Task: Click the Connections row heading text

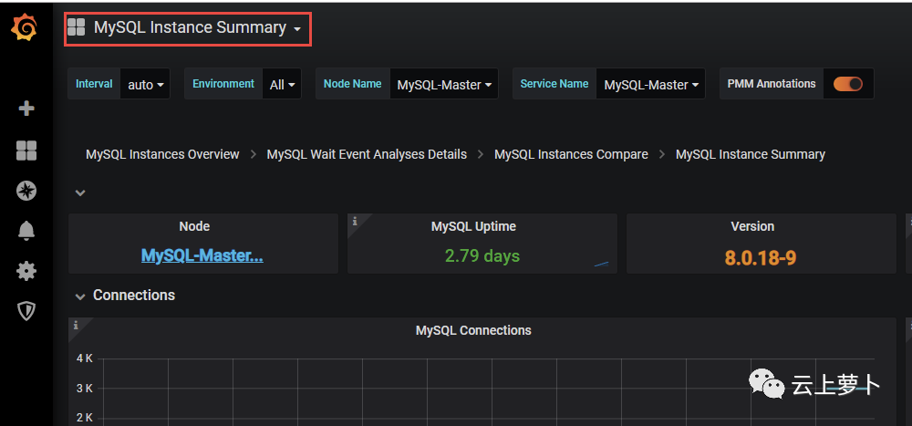Action: (134, 295)
